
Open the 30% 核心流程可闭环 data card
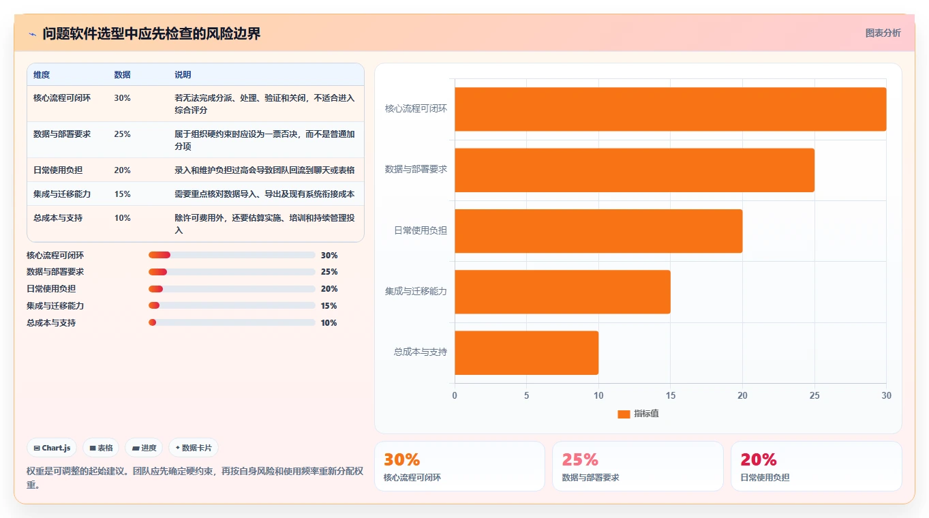pyautogui.click(x=459, y=466)
